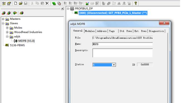The height and width of the screenshot is (103, 183).
Task: Select the 5136-PBMS tree item
Action: click(17, 45)
